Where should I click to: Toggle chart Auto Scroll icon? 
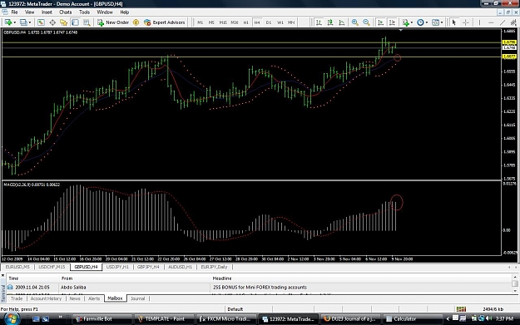(381, 22)
